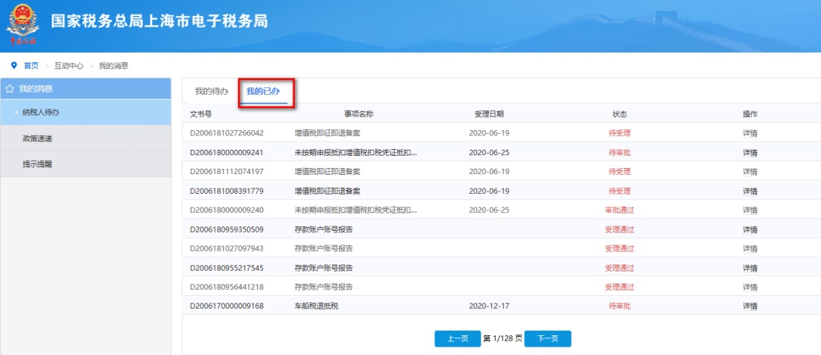Select the 我的已办 tab
The image size is (821, 355).
pos(263,91)
